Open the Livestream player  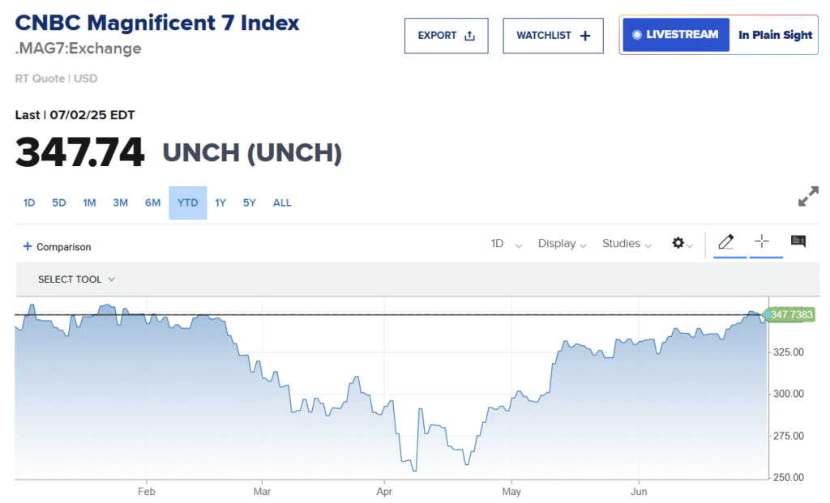click(x=676, y=35)
